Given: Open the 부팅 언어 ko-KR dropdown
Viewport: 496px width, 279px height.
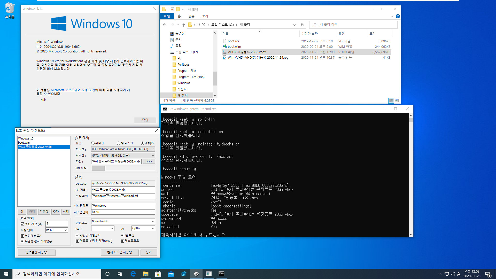Looking at the screenshot, I should coord(57,230).
